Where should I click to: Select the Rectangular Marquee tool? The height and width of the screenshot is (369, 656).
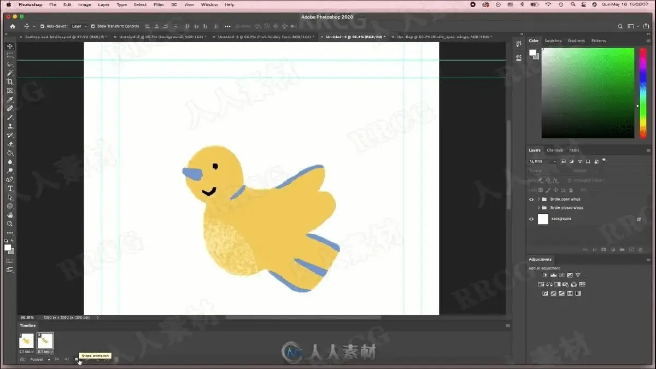pos(10,55)
